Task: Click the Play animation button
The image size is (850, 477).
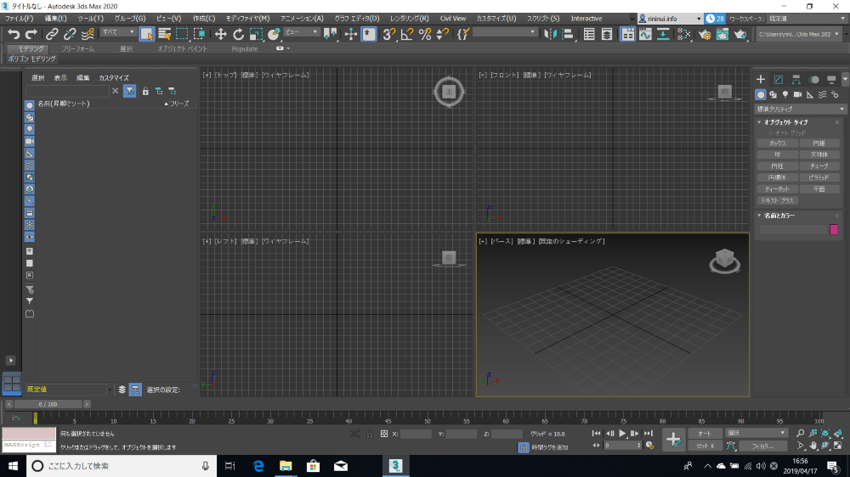Action: pos(622,433)
